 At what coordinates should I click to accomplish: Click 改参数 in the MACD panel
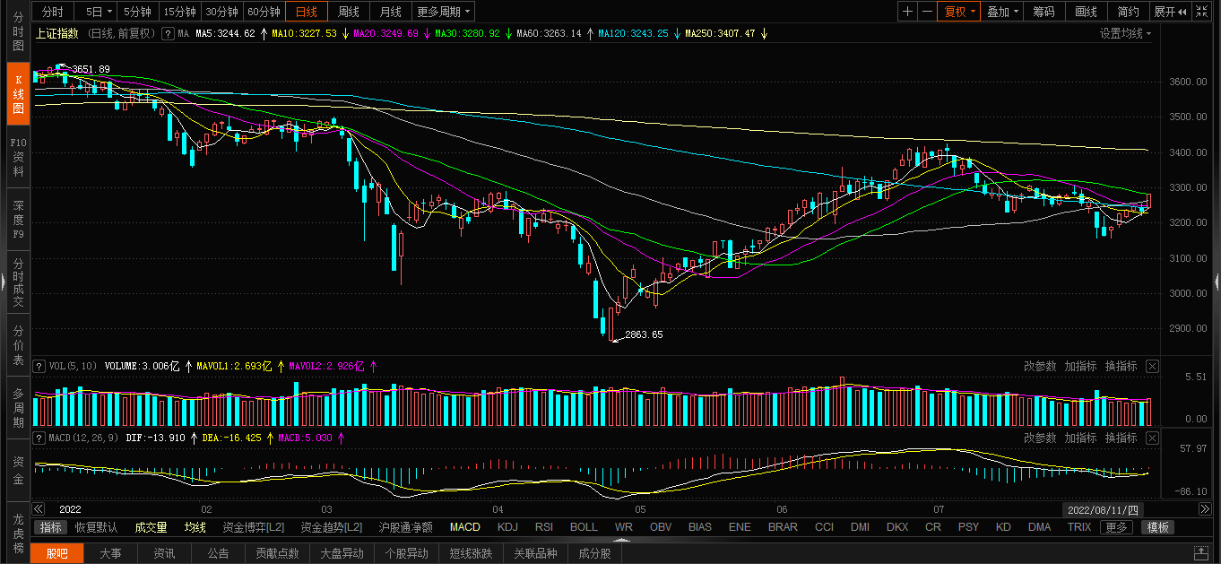1040,438
